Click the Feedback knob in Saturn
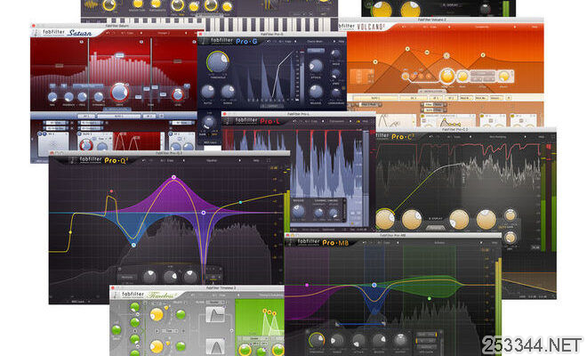Image resolution: width=587 pixels, height=356 pixels. click(68, 97)
